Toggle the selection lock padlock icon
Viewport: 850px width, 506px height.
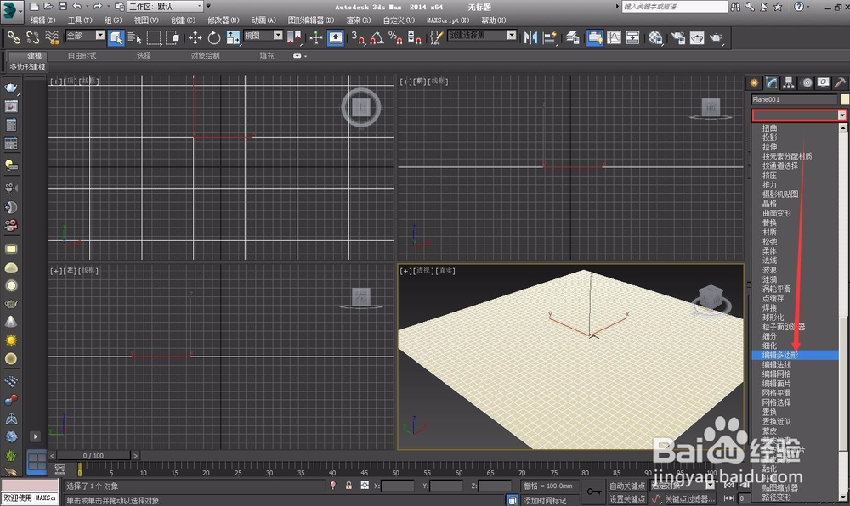348,486
